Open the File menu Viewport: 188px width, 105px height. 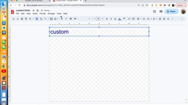(x=18, y=14)
